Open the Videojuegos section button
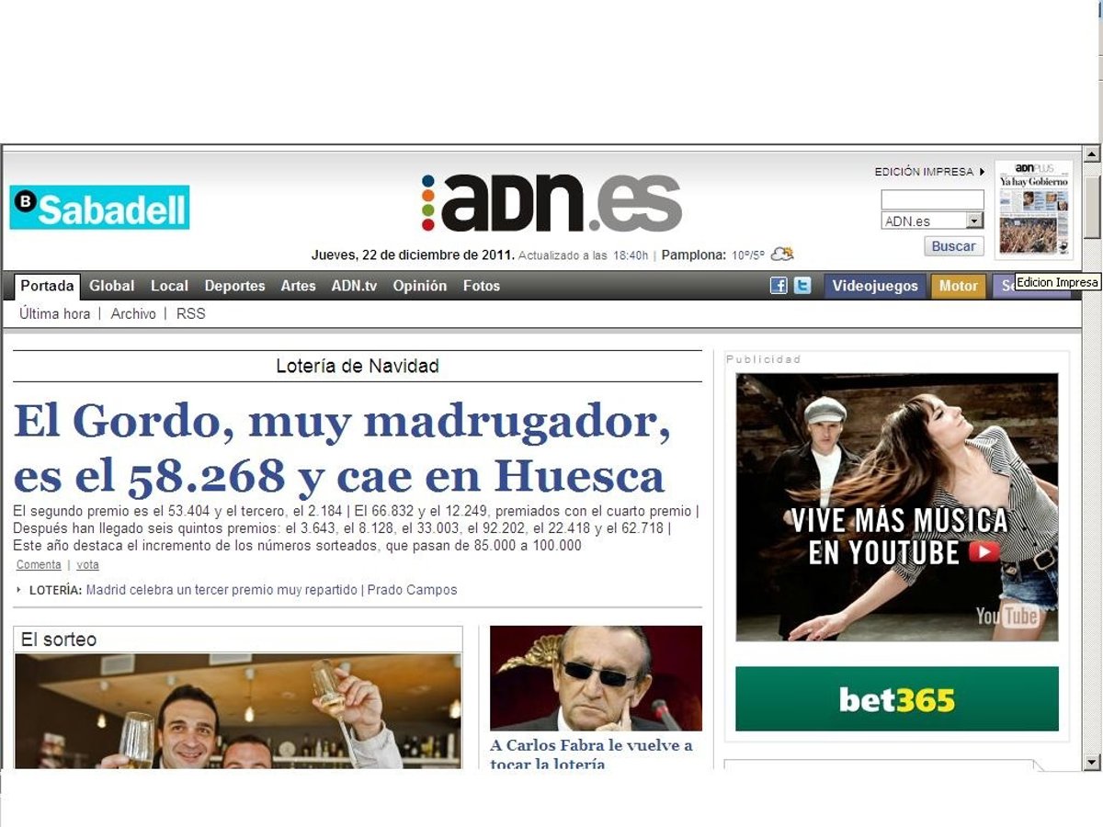Image resolution: width=1103 pixels, height=827 pixels. pyautogui.click(x=874, y=286)
